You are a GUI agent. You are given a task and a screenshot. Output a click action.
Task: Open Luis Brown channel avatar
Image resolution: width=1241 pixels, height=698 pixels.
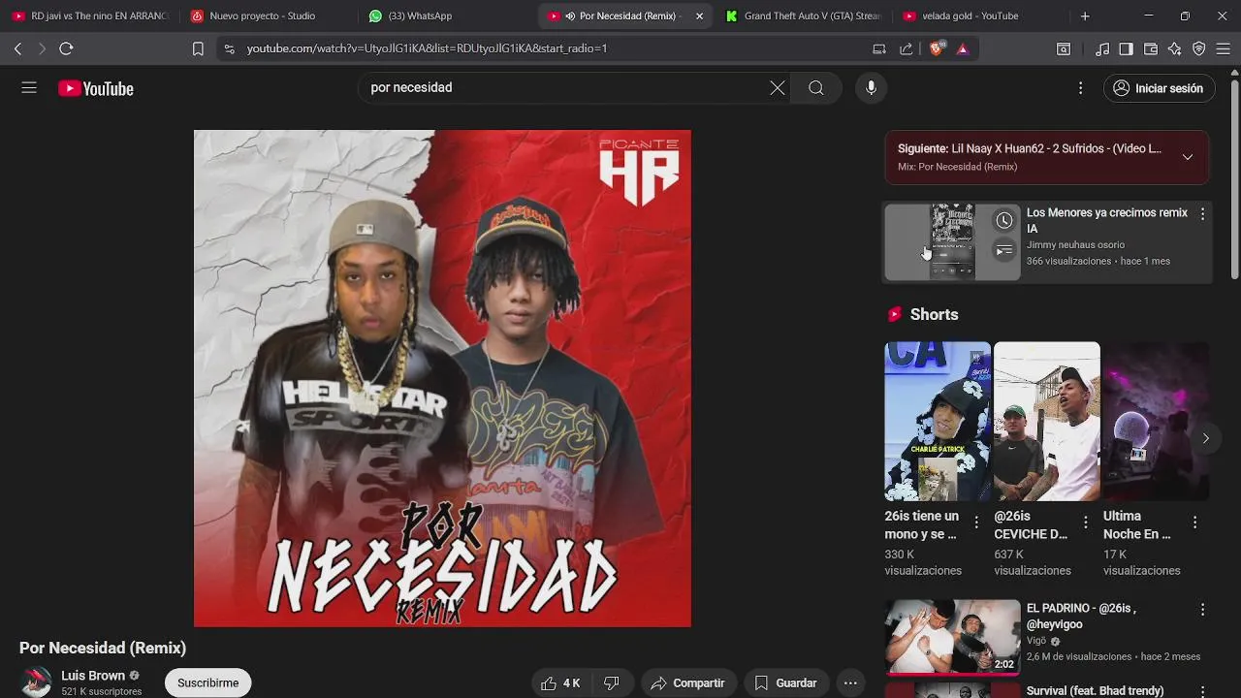tap(36, 682)
